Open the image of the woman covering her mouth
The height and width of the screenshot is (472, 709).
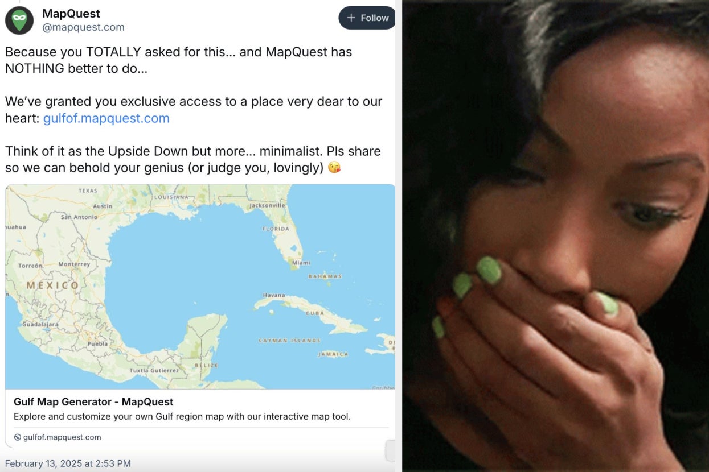[x=555, y=236]
